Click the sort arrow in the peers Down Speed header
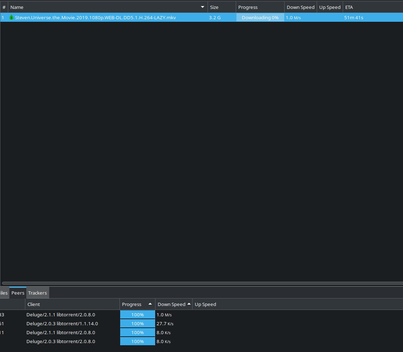The height and width of the screenshot is (352, 403). tap(189, 304)
